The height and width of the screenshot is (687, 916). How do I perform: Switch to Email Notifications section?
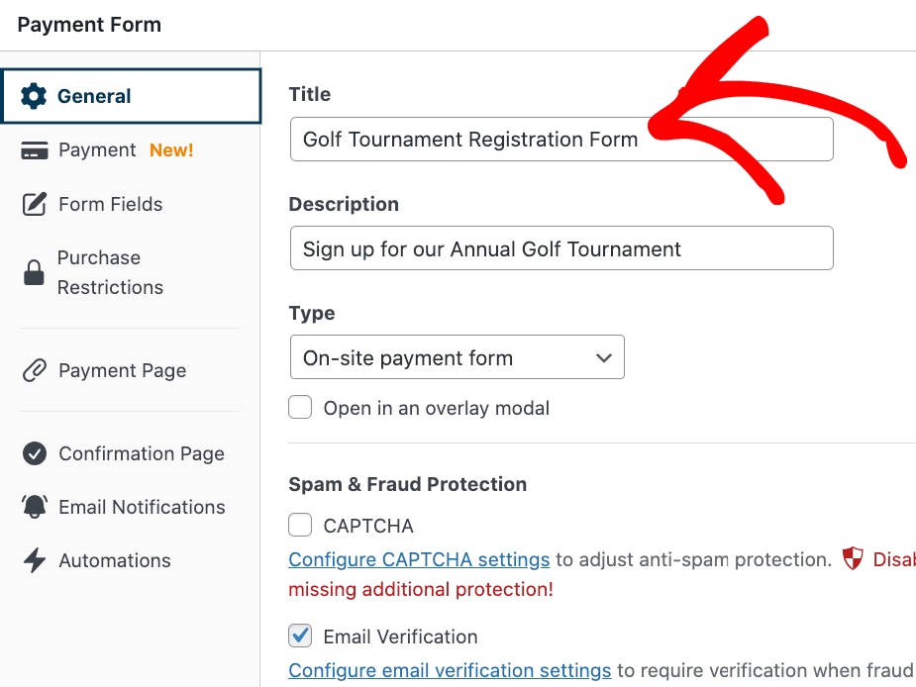tap(142, 507)
